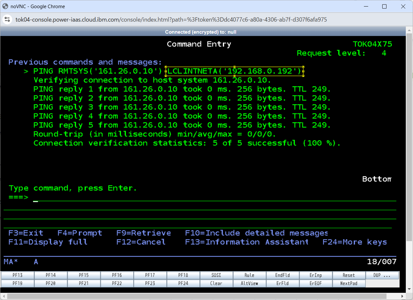The image size is (413, 300).
Task: Click the F3=Exit function key label
Action: tap(26, 233)
